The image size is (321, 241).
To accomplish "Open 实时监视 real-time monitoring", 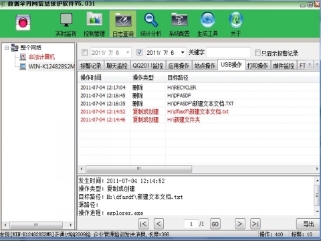I will (66, 25).
